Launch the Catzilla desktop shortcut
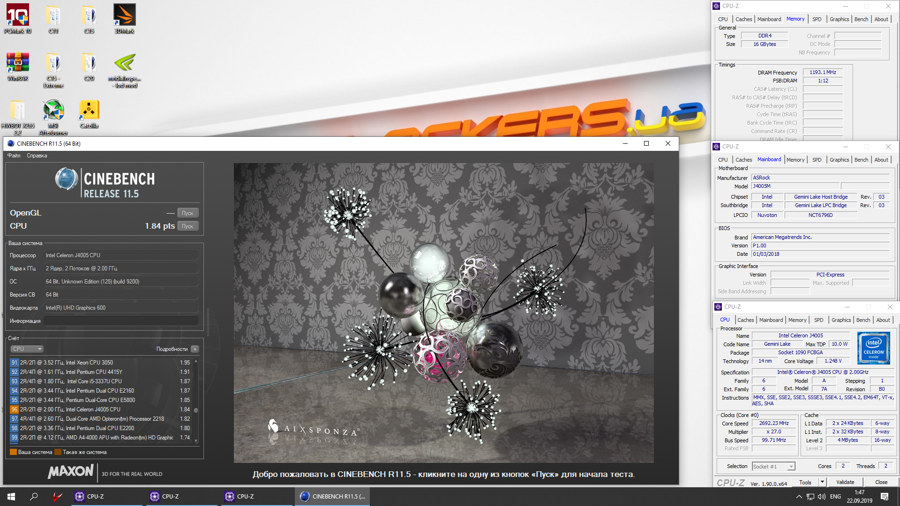 click(x=89, y=113)
